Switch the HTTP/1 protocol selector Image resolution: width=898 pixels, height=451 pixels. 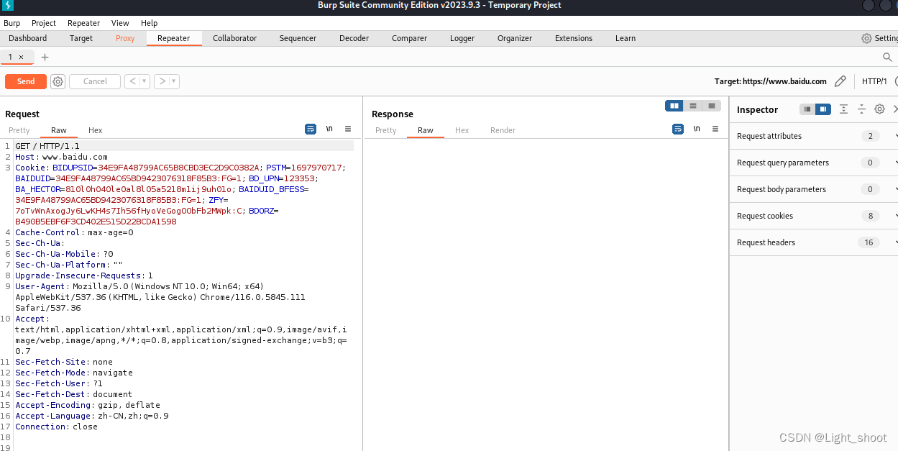[x=874, y=81]
